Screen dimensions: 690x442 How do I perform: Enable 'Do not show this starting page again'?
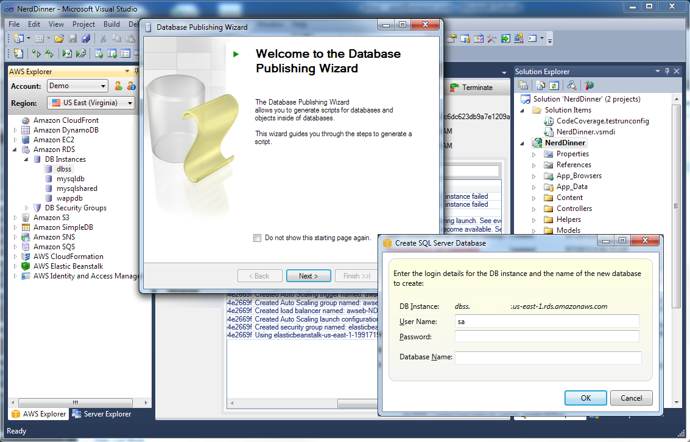click(258, 238)
